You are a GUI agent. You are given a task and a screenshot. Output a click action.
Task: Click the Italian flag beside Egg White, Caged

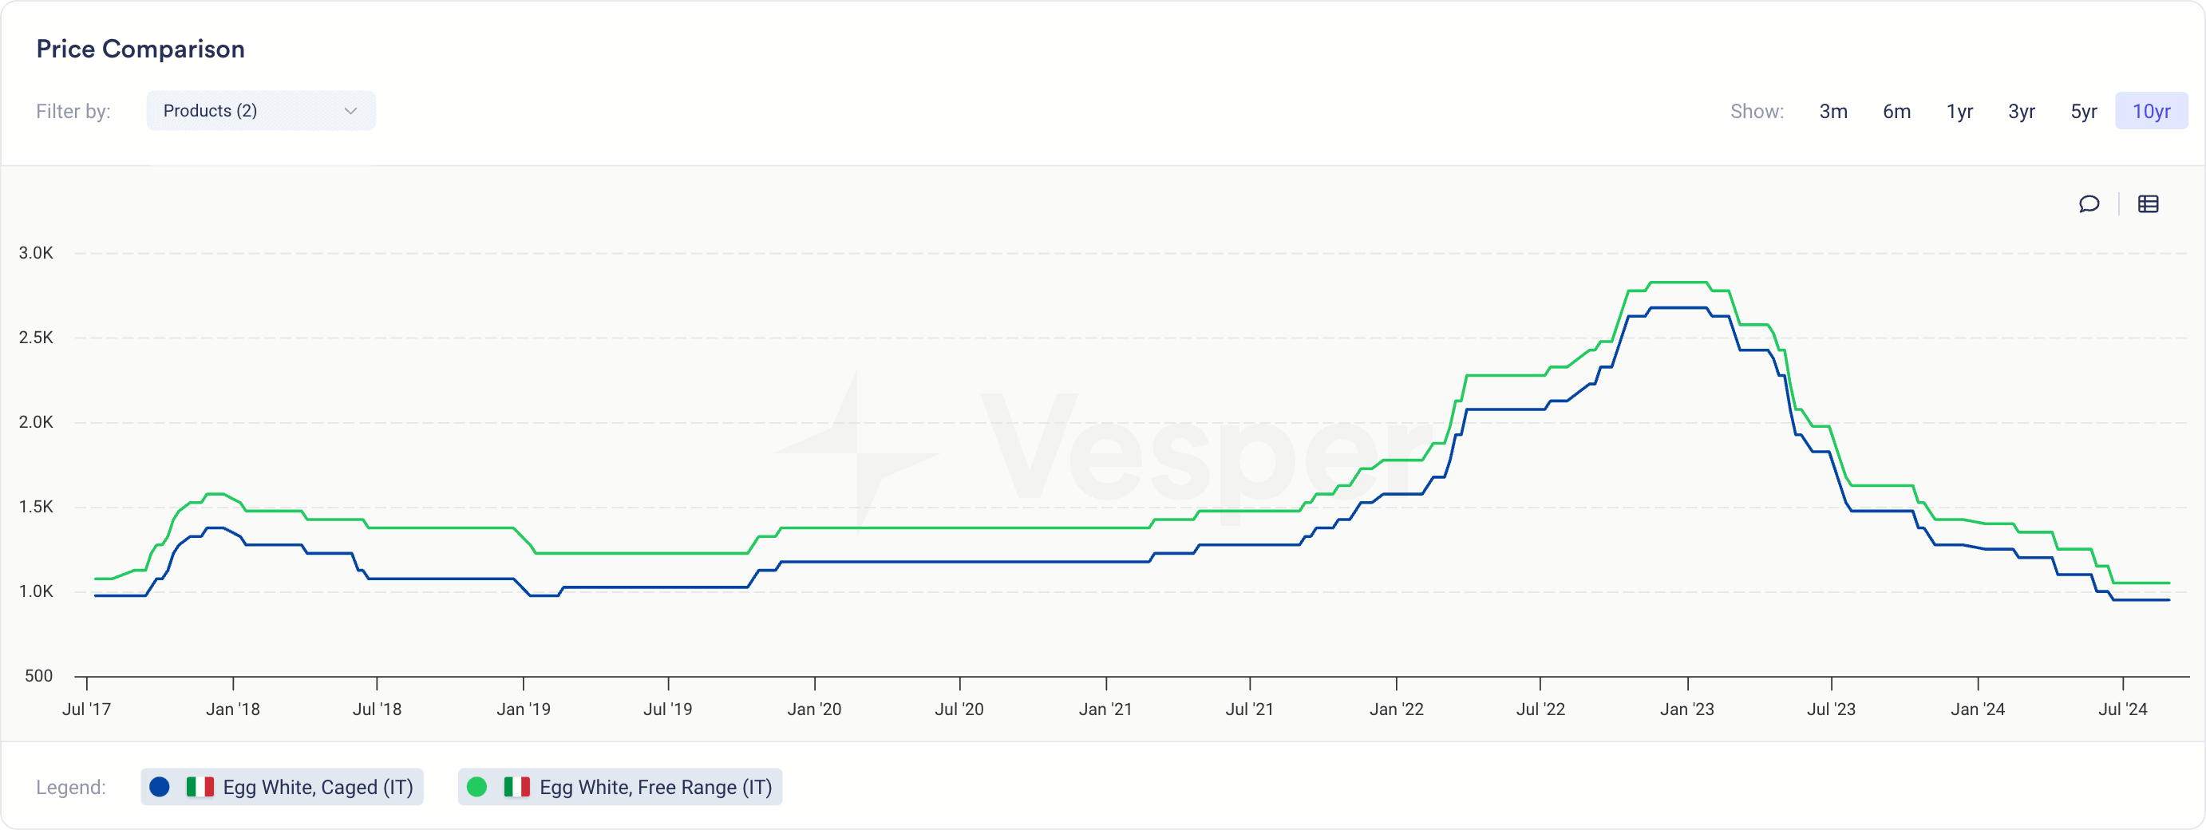coord(200,786)
